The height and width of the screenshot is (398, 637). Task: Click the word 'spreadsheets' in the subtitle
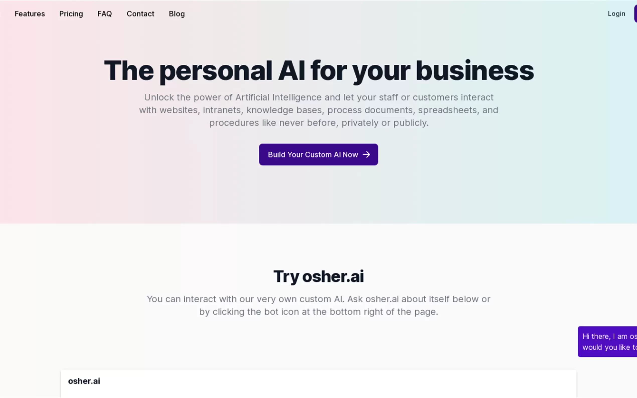tap(447, 110)
